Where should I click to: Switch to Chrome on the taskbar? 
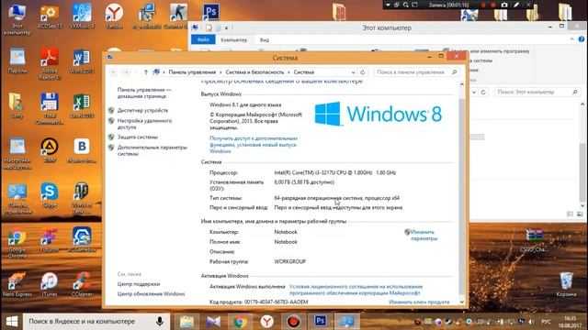point(240,321)
